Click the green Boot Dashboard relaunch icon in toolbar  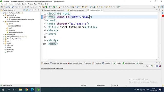[46, 7]
